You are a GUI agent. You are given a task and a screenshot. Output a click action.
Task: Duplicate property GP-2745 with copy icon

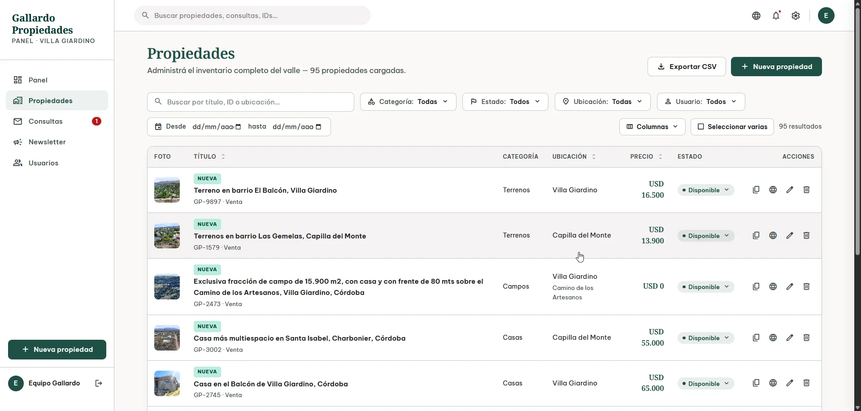point(756,383)
